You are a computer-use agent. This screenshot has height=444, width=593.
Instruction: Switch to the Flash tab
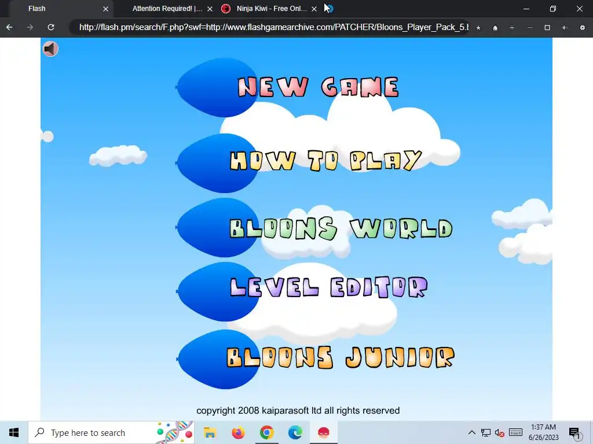pyautogui.click(x=60, y=8)
